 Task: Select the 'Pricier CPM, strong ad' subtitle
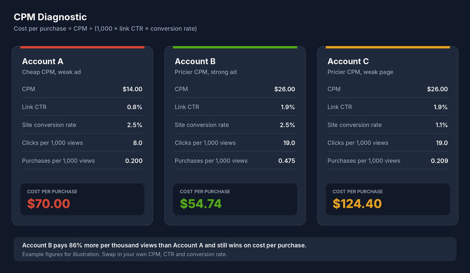[206, 72]
